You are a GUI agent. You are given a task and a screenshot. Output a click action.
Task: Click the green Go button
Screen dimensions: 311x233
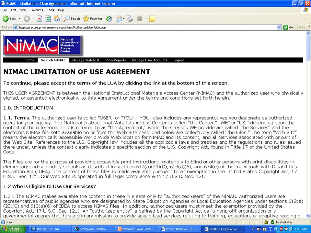pos(288,27)
